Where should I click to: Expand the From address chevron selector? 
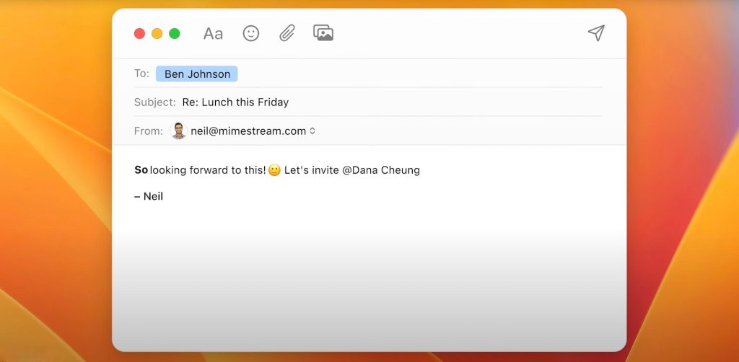pyautogui.click(x=312, y=131)
